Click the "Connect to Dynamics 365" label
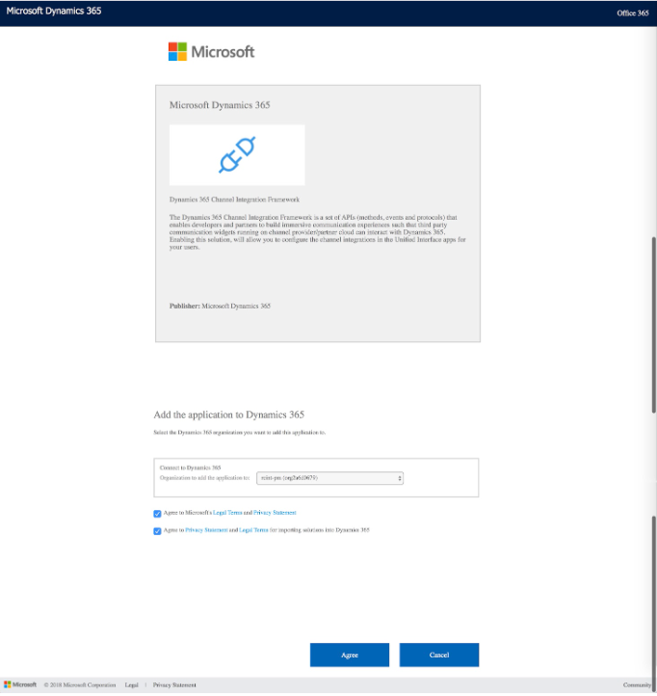The image size is (657, 696). point(191,468)
